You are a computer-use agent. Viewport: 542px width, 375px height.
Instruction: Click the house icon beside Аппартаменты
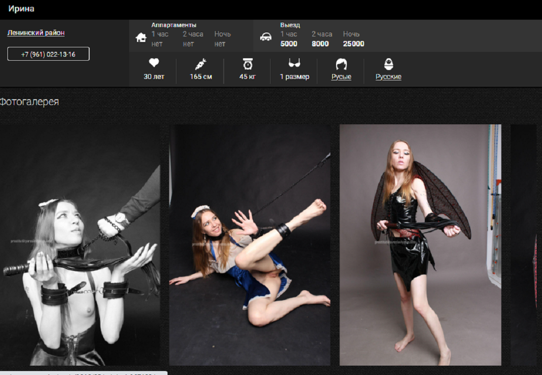(x=141, y=37)
